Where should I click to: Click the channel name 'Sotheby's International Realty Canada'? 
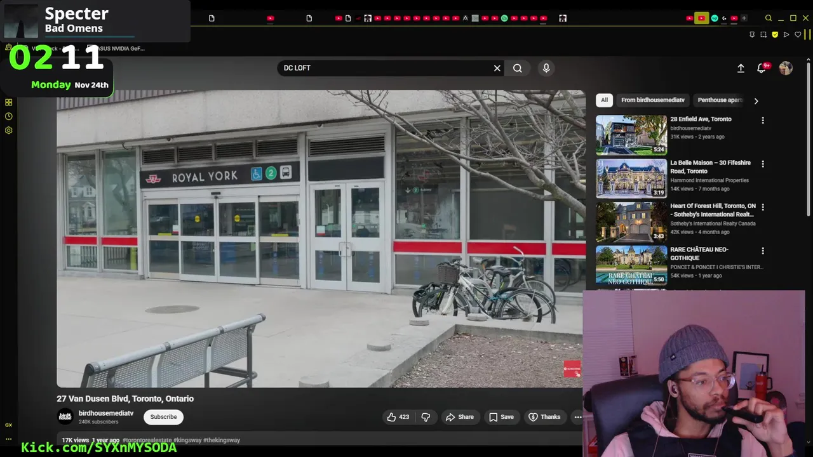713,223
